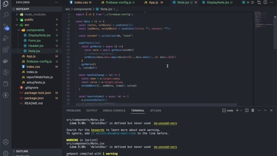This screenshot has width=277, height=156.
Task: Open the Search view in activity bar
Action: coord(6,15)
